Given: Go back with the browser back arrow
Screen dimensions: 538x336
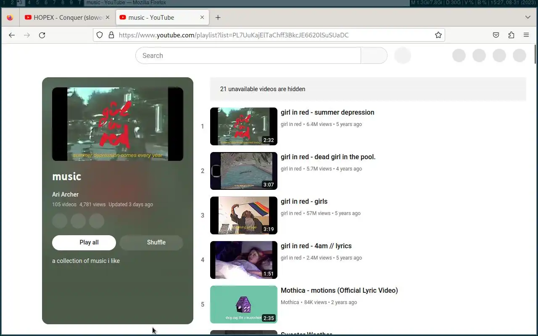Looking at the screenshot, I should pos(12,35).
